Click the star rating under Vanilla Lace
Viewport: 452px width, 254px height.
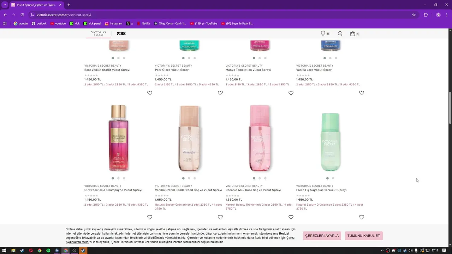(x=303, y=75)
